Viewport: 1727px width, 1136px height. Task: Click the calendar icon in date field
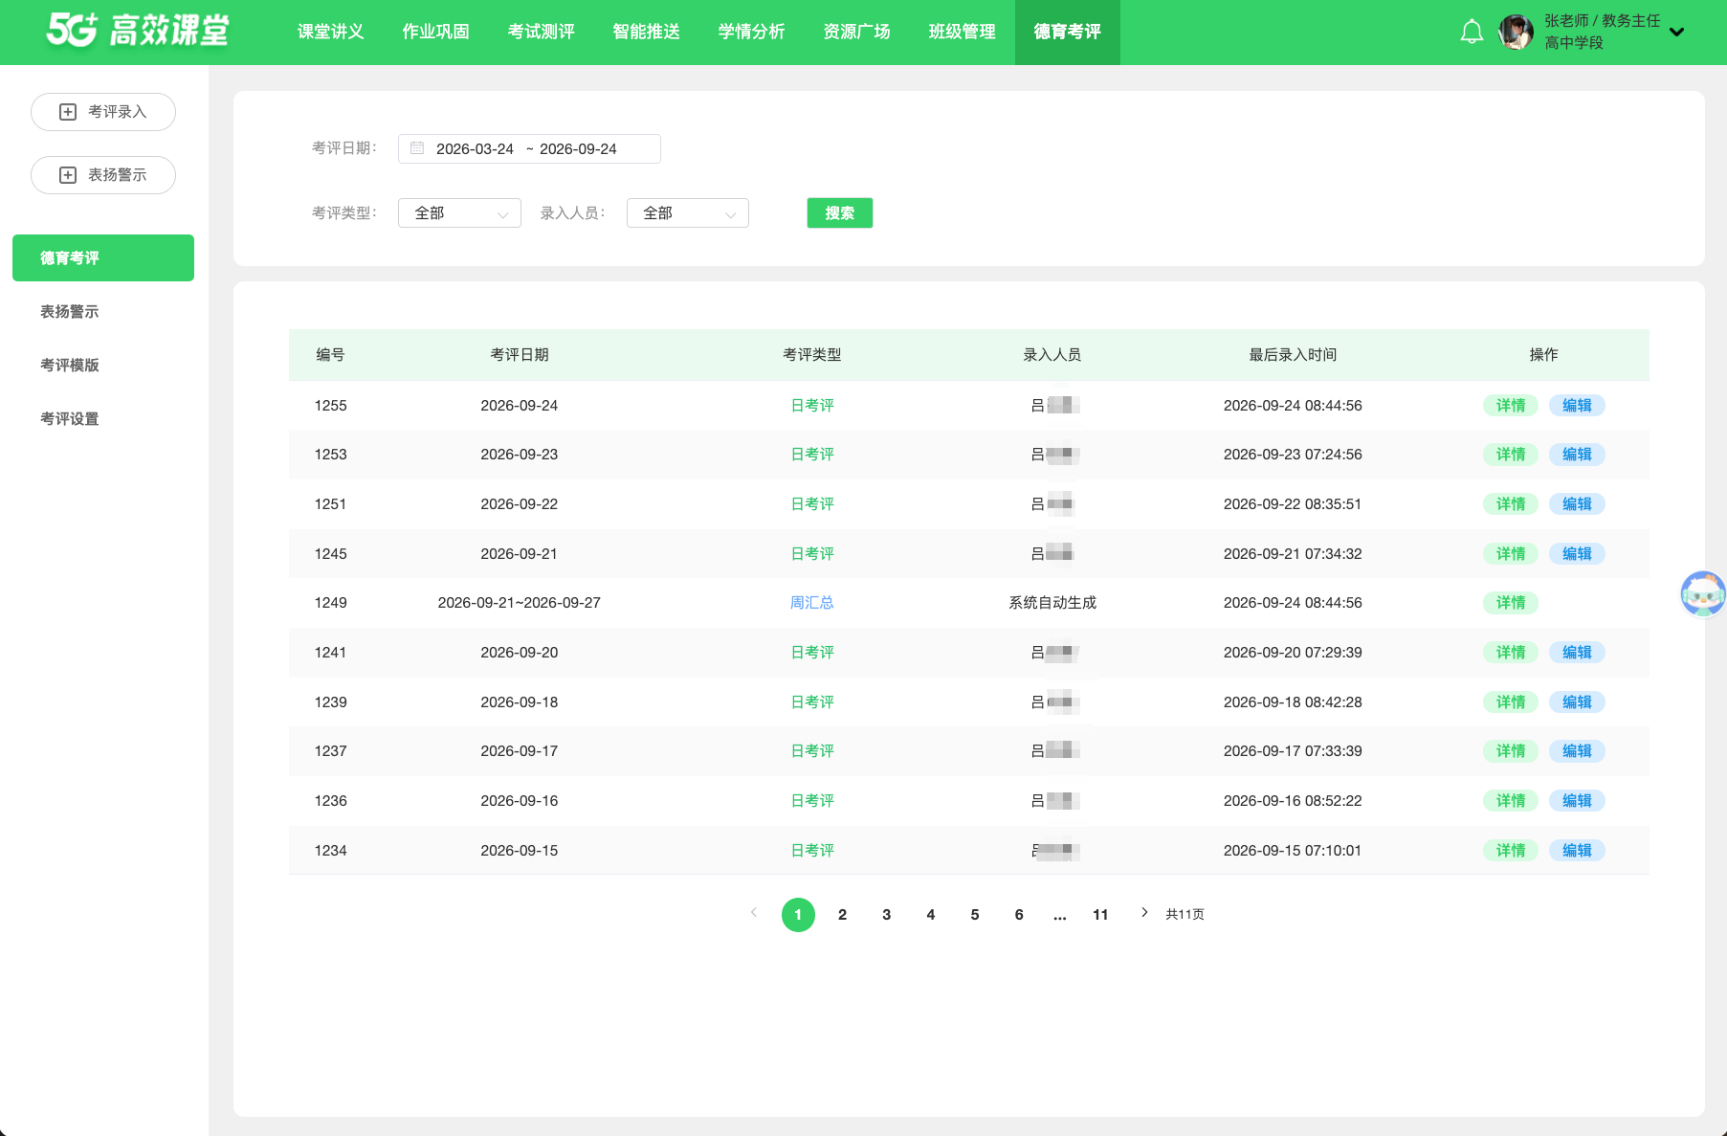tap(417, 148)
